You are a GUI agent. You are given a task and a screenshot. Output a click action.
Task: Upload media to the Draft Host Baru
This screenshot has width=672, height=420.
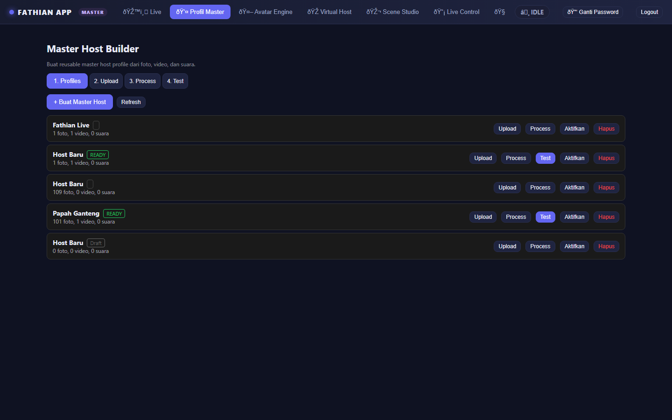507,246
